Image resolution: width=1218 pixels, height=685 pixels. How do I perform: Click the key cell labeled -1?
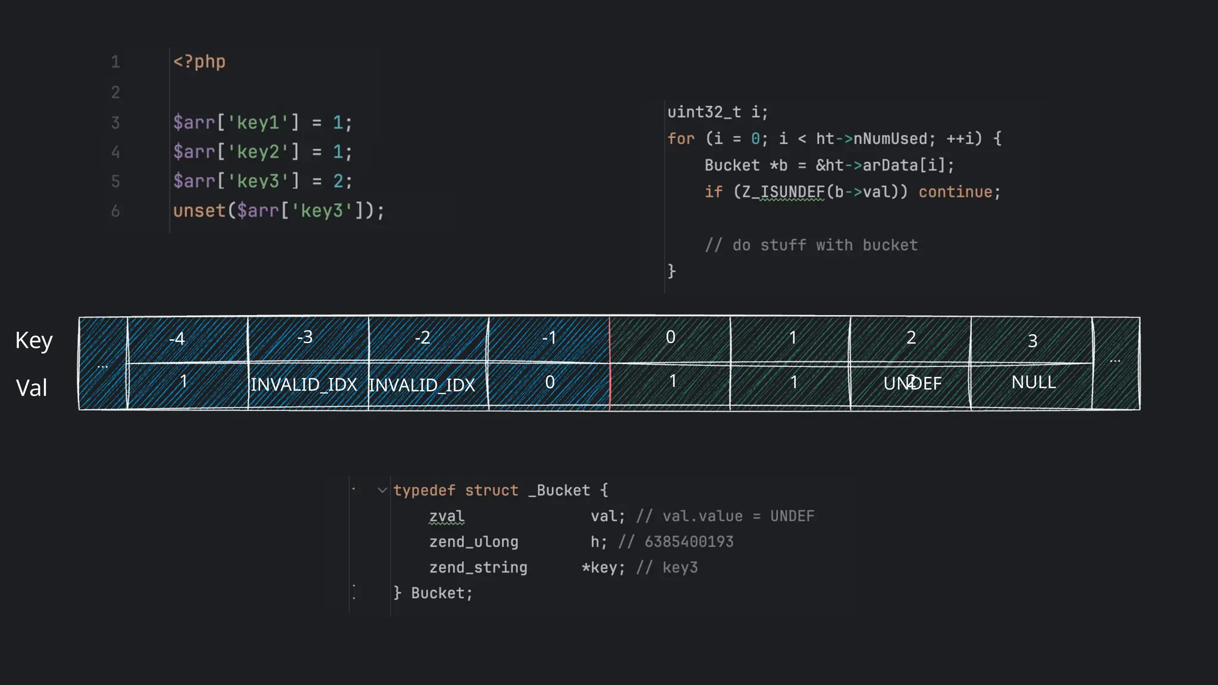tap(549, 338)
